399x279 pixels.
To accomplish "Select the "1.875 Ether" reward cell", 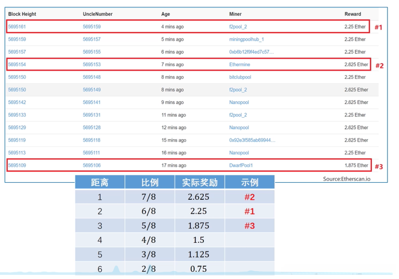I will 356,165.
